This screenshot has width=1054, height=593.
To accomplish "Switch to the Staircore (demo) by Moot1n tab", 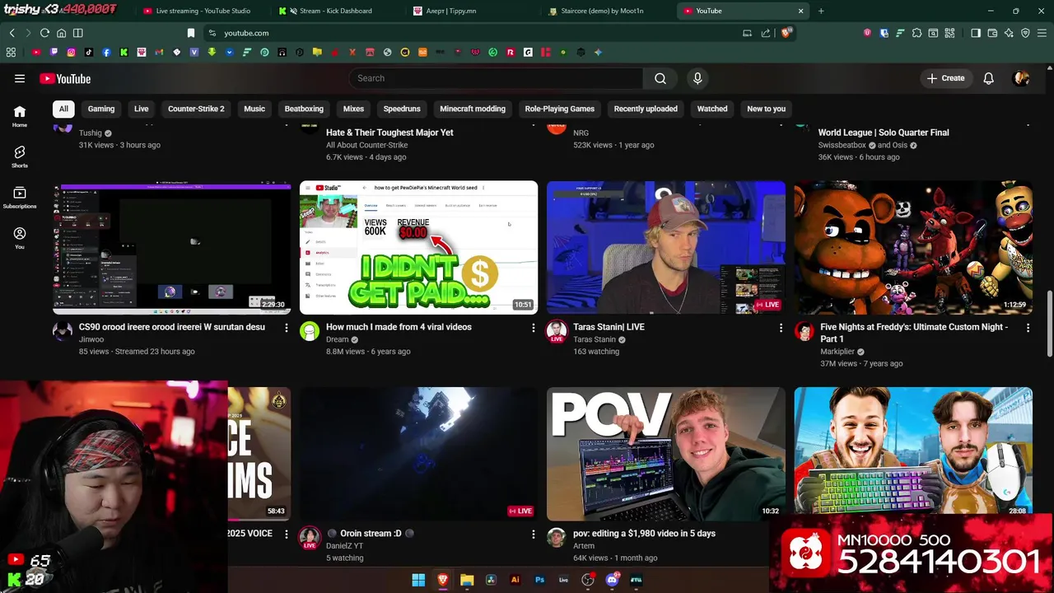I will tap(602, 11).
